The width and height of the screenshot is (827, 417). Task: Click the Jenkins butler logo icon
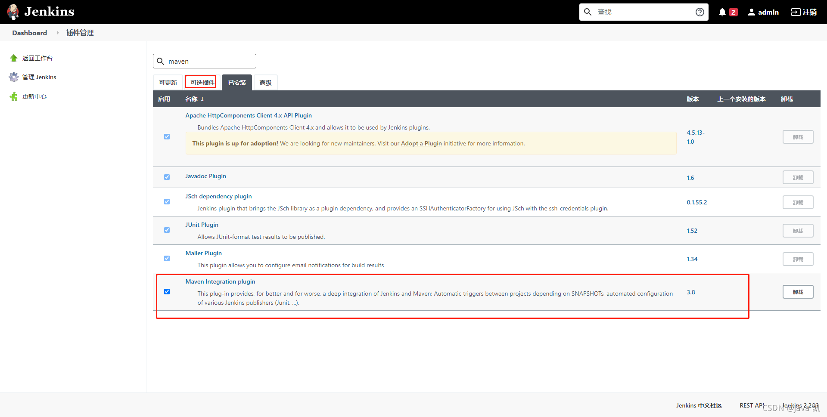tap(13, 12)
